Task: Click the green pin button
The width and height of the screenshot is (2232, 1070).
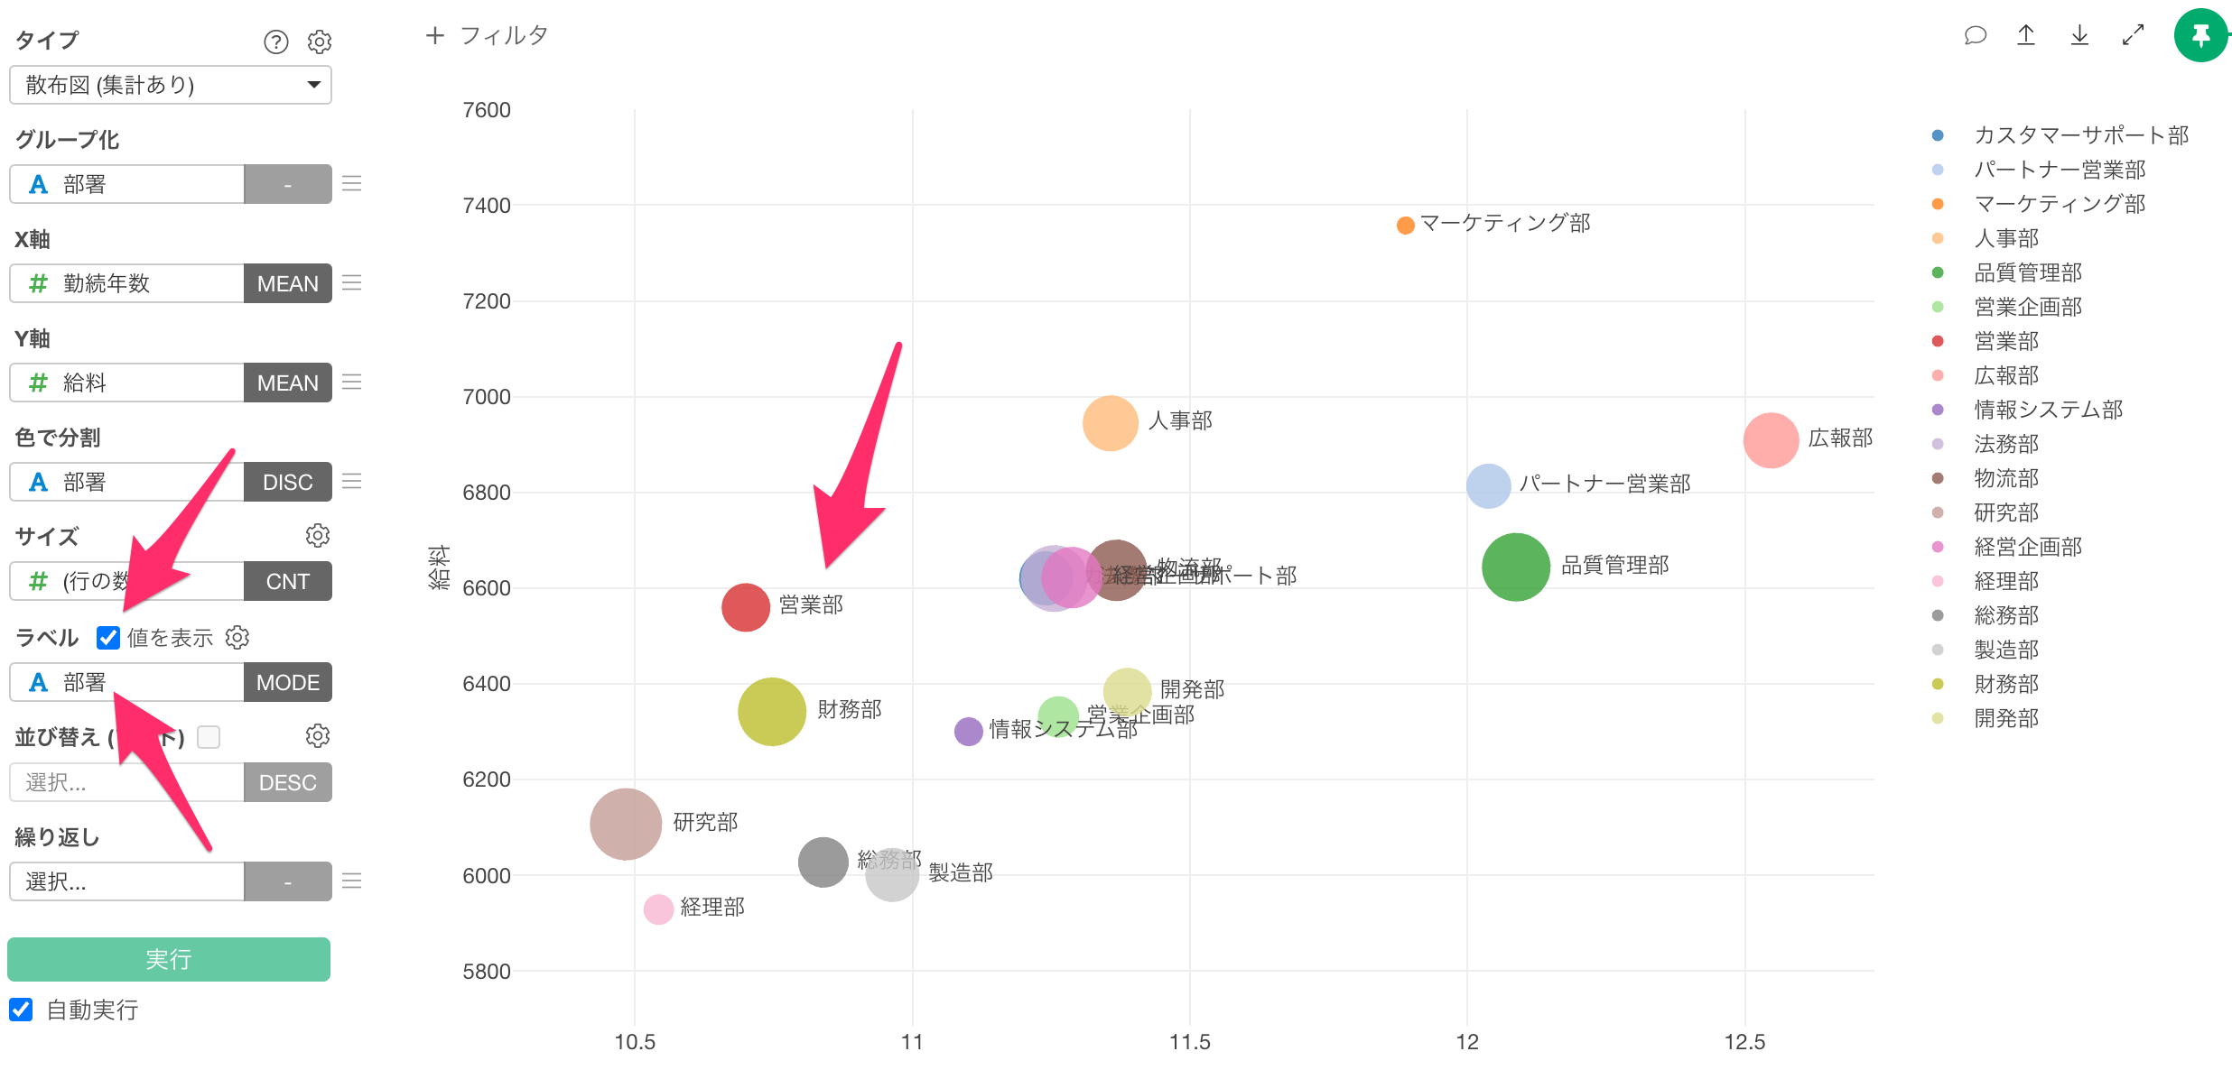Action: coord(2200,35)
